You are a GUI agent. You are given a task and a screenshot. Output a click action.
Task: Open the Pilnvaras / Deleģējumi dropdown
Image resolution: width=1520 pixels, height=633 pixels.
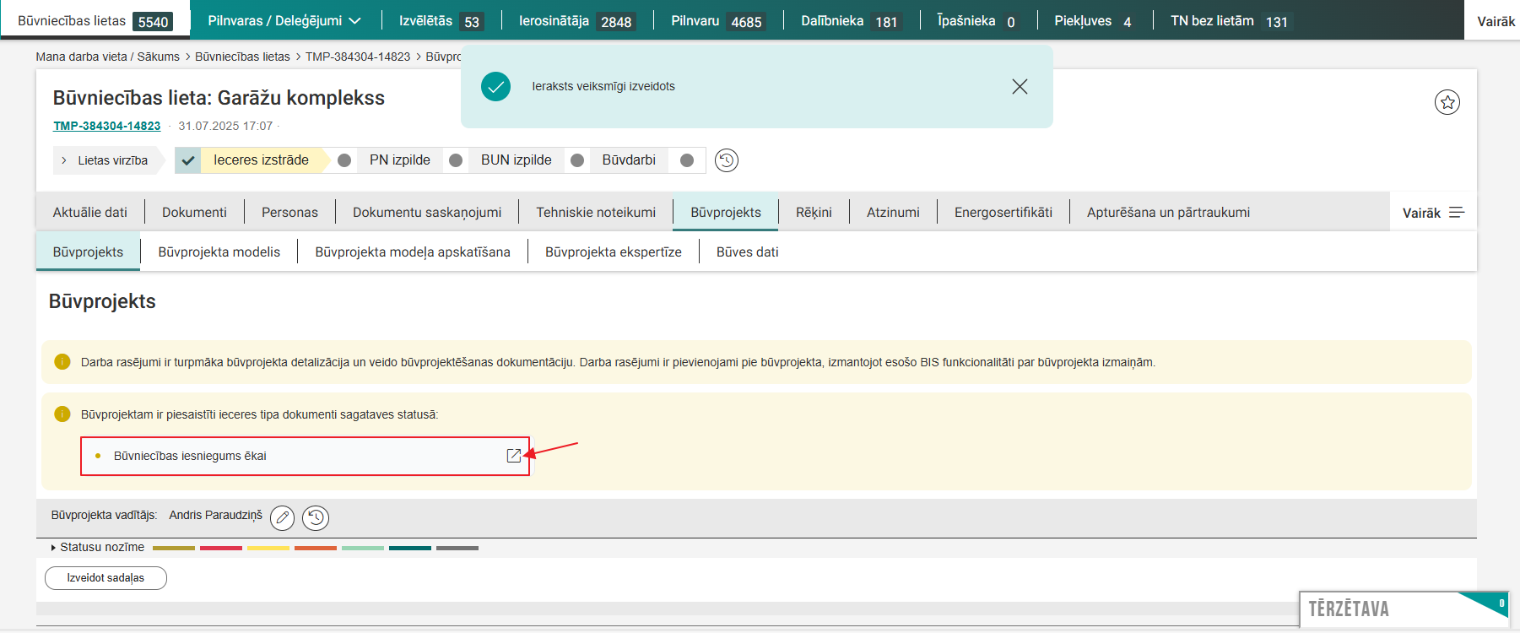(284, 20)
